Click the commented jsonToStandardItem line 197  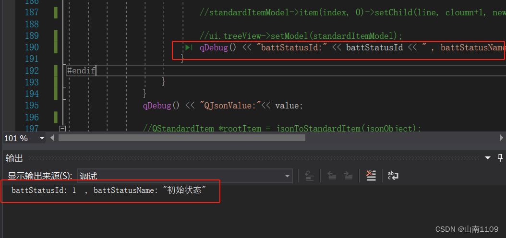click(x=282, y=129)
